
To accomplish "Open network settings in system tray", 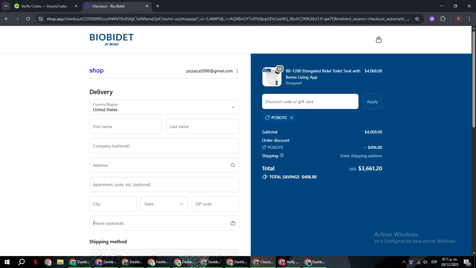I will coord(419,262).
